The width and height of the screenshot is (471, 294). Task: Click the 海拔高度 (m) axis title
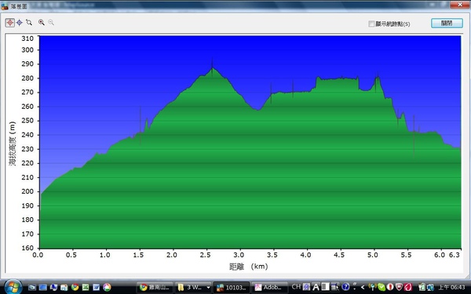tap(13, 143)
